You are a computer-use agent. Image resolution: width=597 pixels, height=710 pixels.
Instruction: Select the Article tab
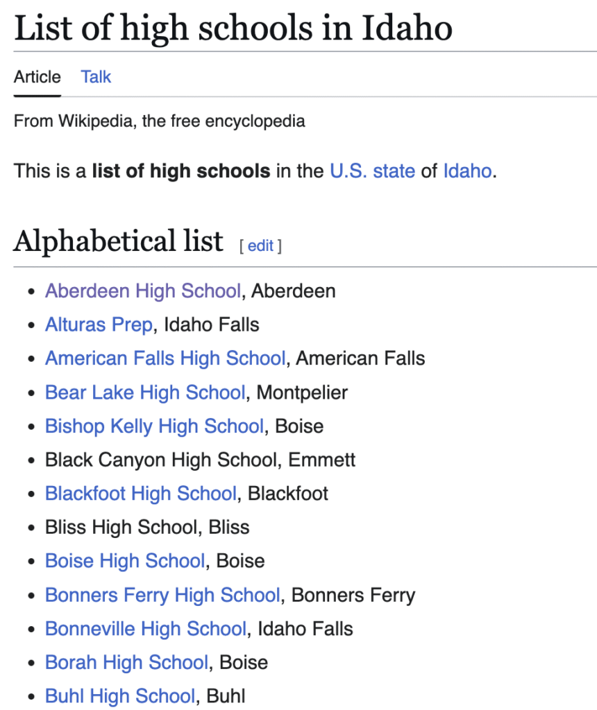(37, 77)
